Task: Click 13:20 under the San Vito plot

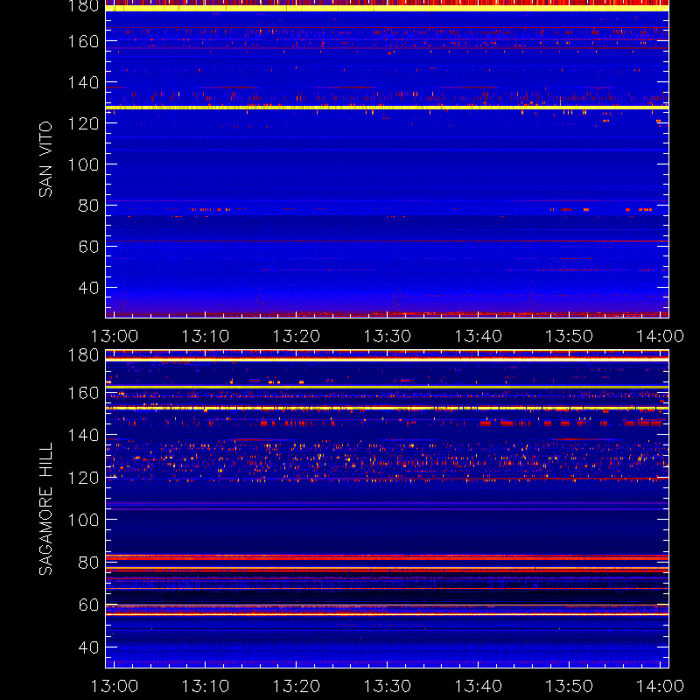Action: pos(297,336)
